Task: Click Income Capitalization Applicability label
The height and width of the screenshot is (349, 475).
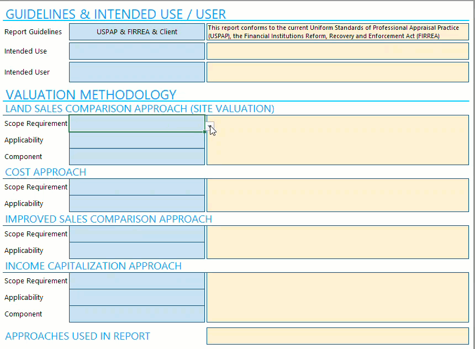Action: [24, 298]
